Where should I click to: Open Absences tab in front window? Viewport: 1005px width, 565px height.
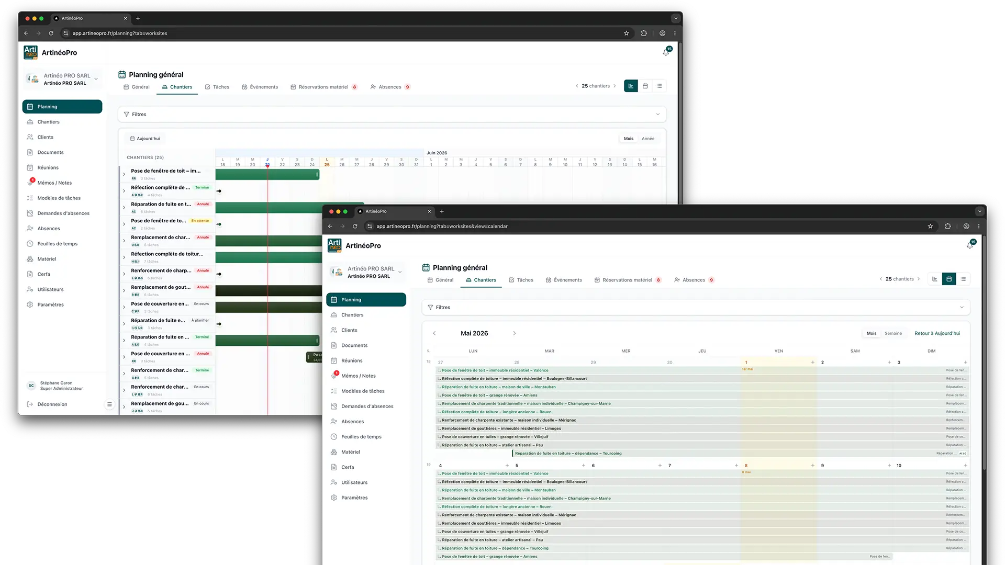tap(694, 280)
